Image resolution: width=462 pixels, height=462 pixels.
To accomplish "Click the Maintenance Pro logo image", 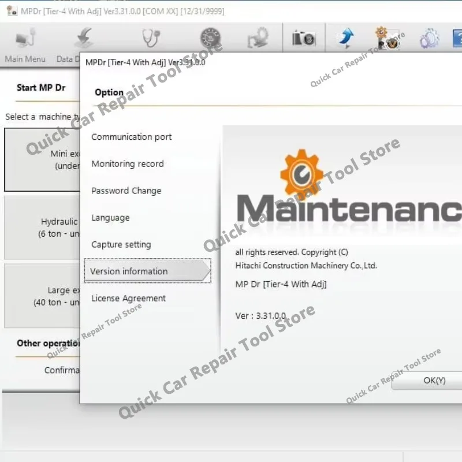I will 349,185.
